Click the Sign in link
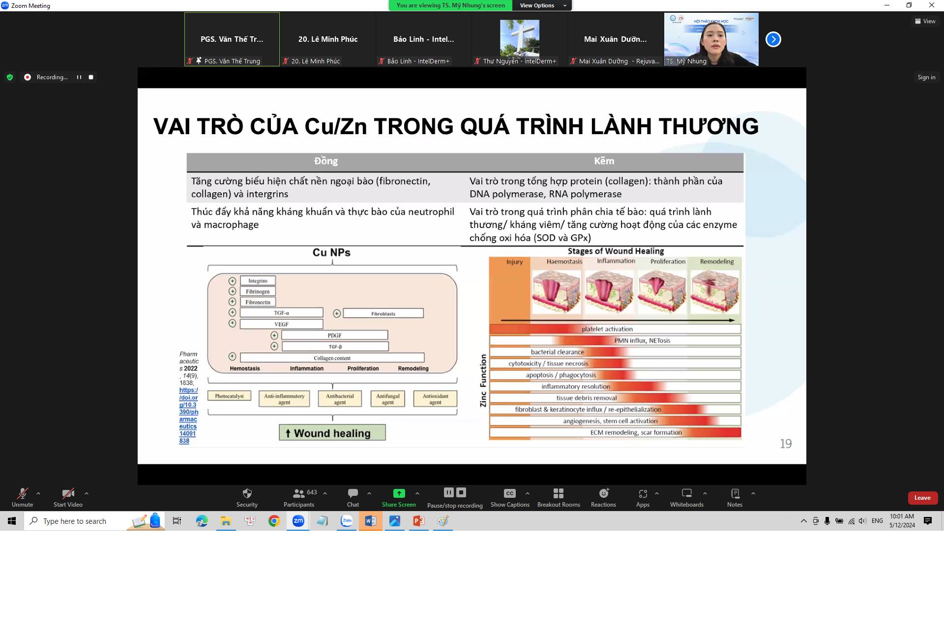The image size is (944, 629). pyautogui.click(x=926, y=77)
